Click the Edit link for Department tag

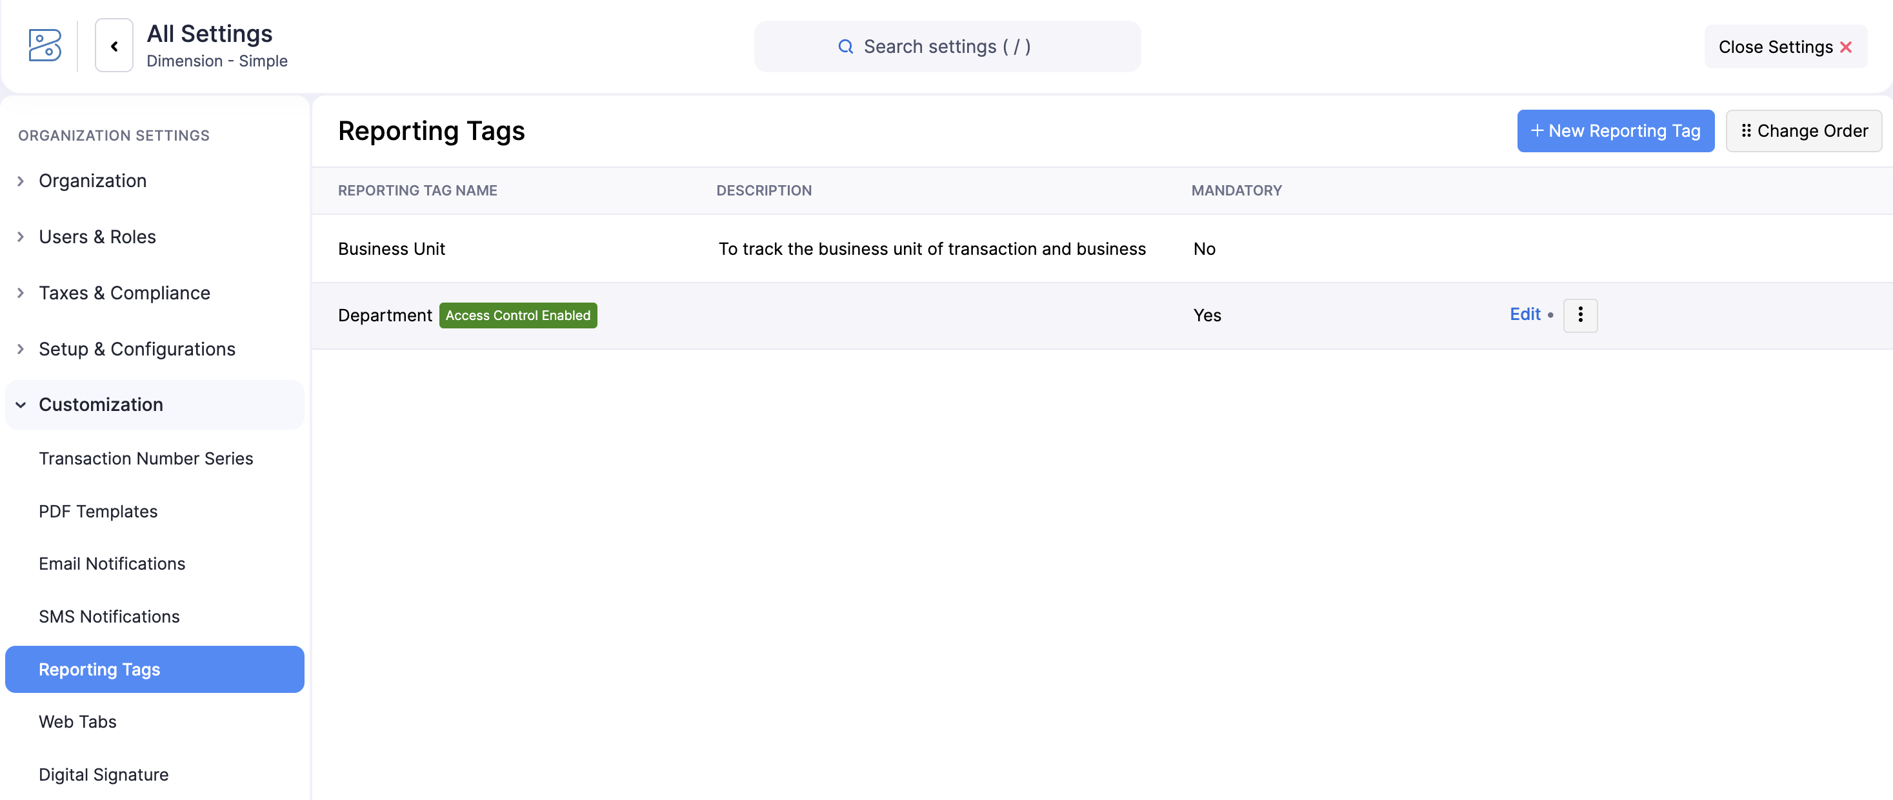click(1525, 314)
